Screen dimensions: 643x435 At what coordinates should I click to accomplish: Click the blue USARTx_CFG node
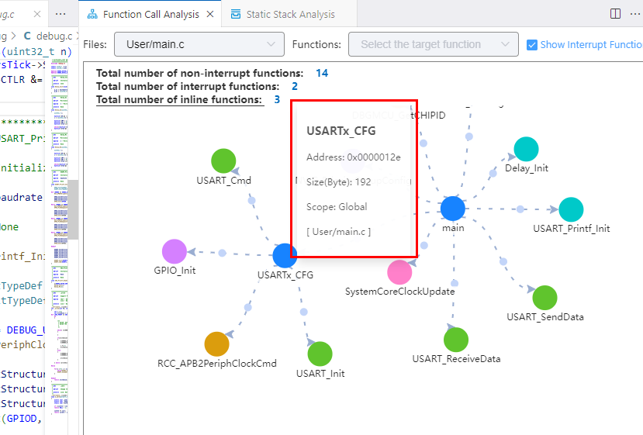(x=284, y=256)
